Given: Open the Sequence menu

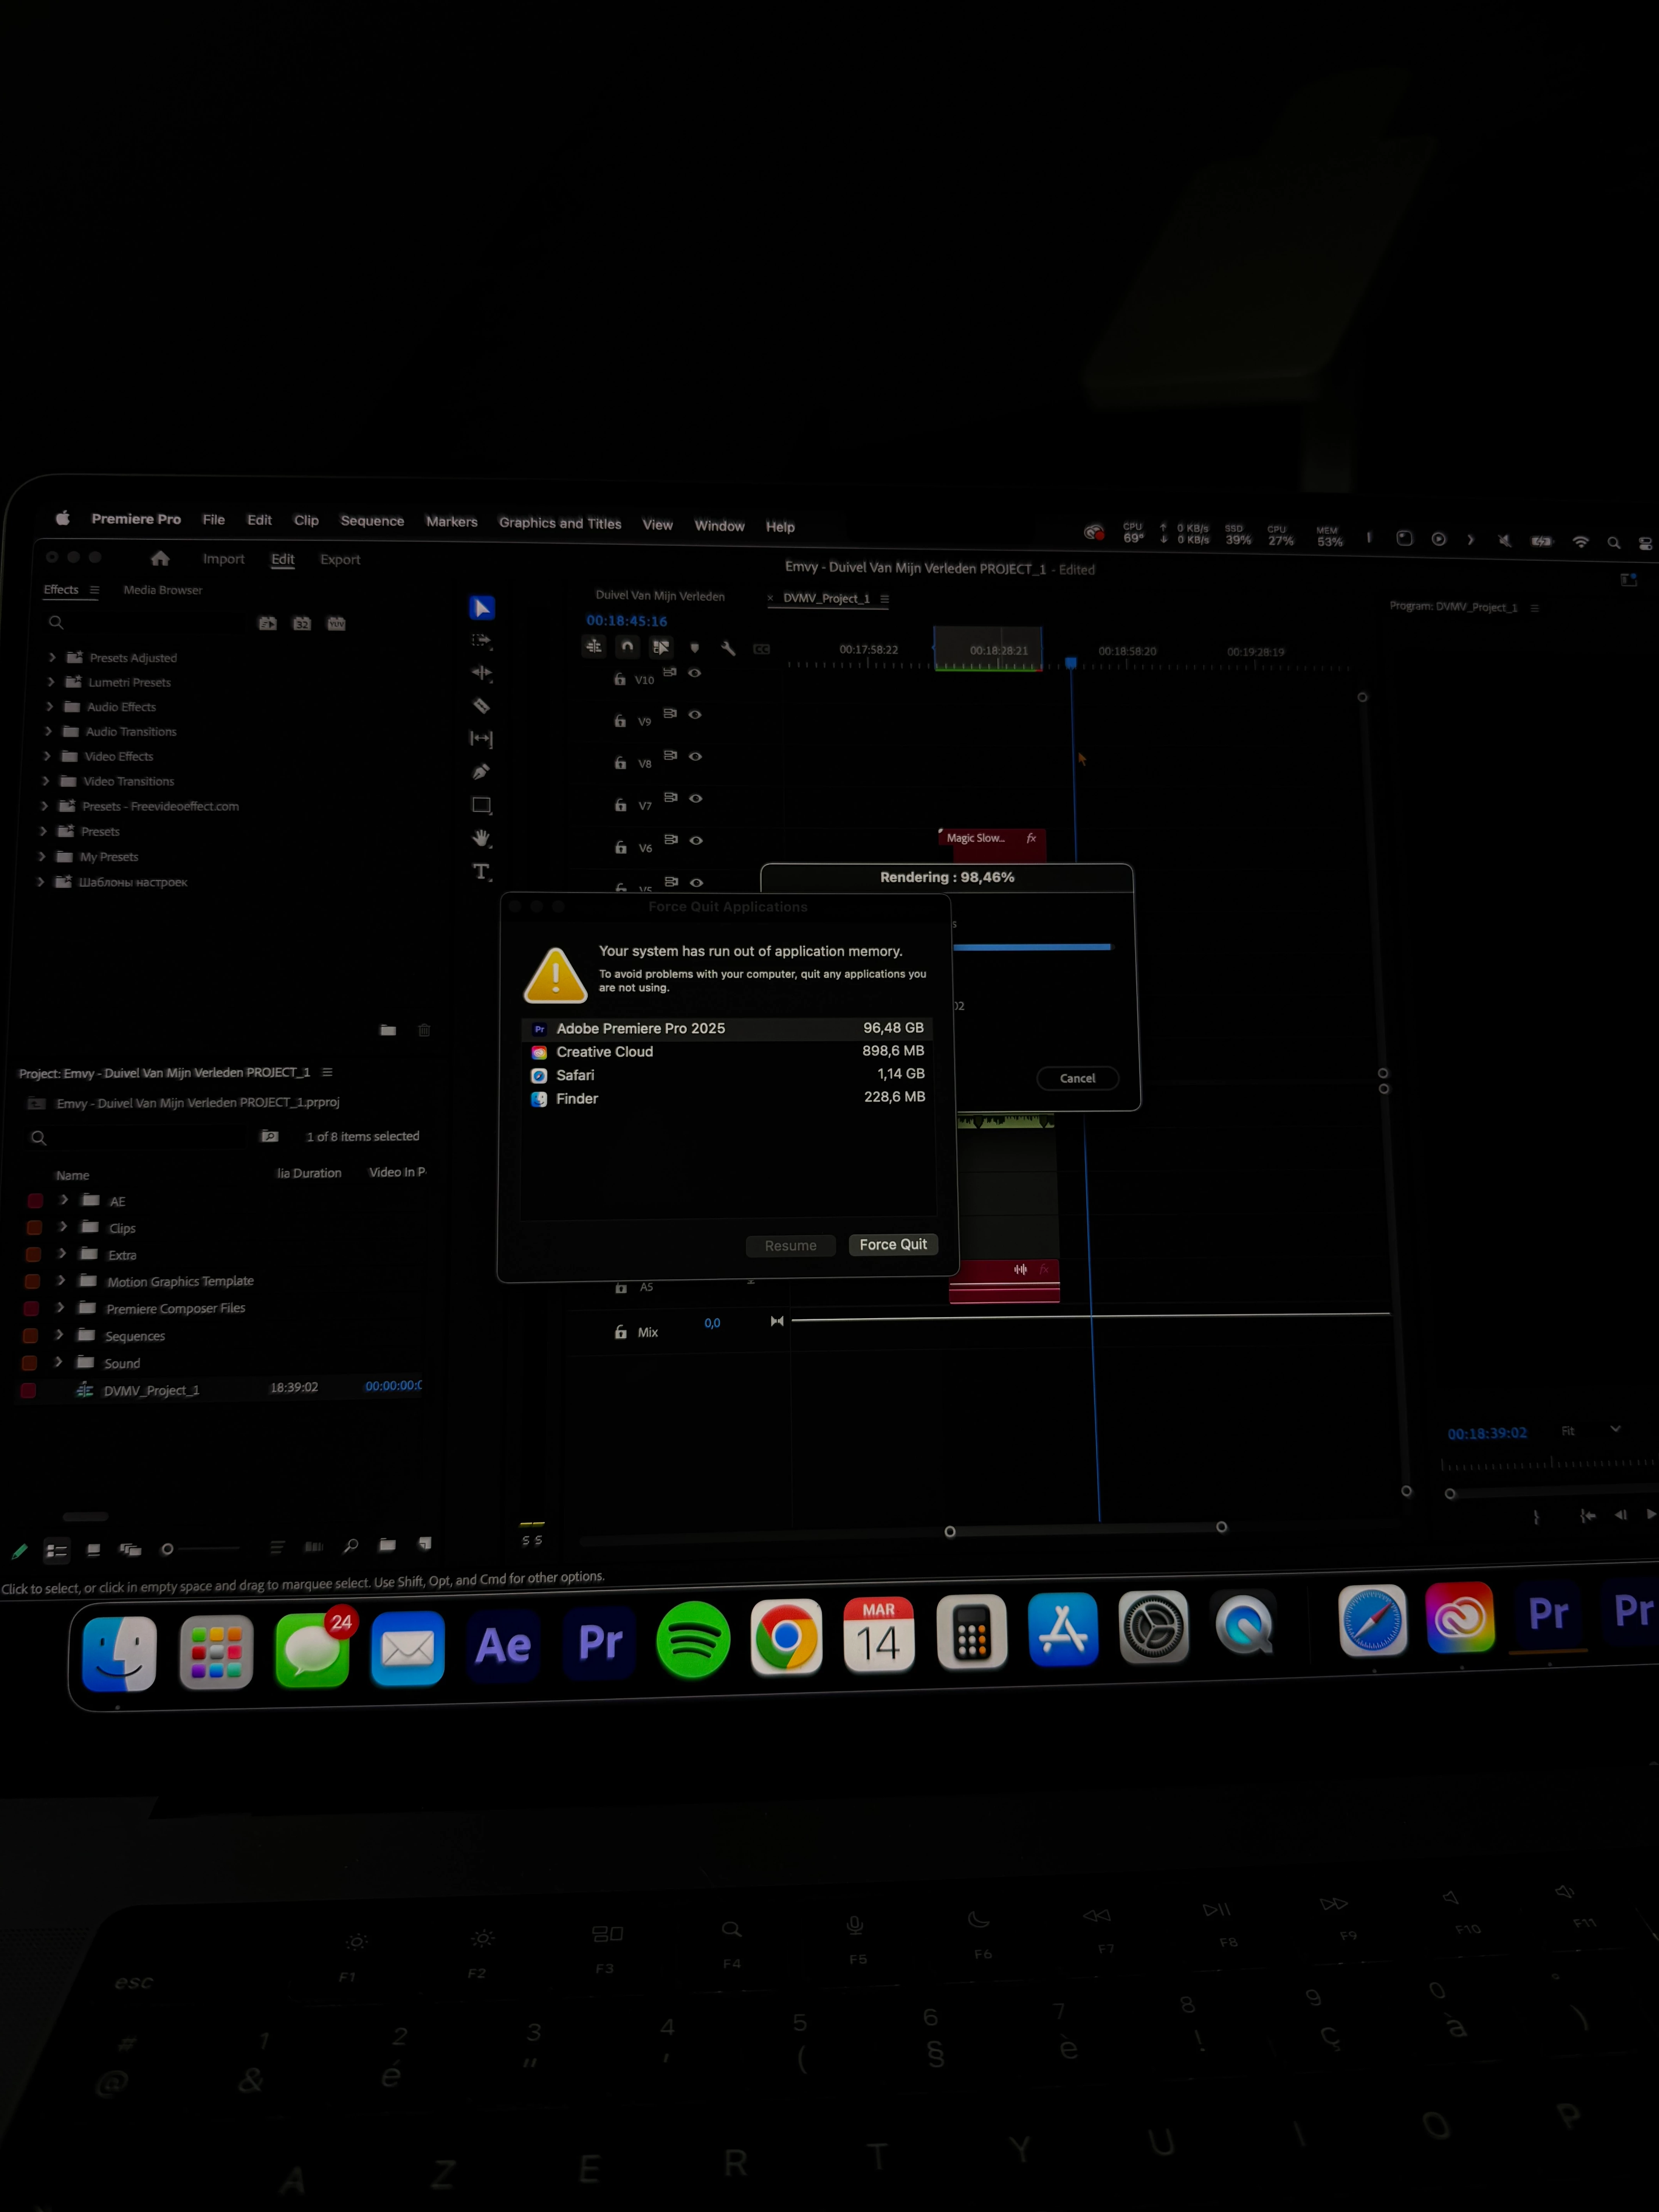Looking at the screenshot, I should (372, 520).
